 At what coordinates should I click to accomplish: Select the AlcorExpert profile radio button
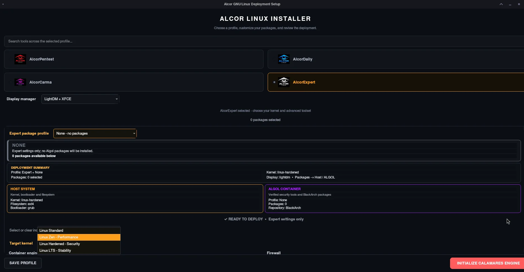coord(274,82)
